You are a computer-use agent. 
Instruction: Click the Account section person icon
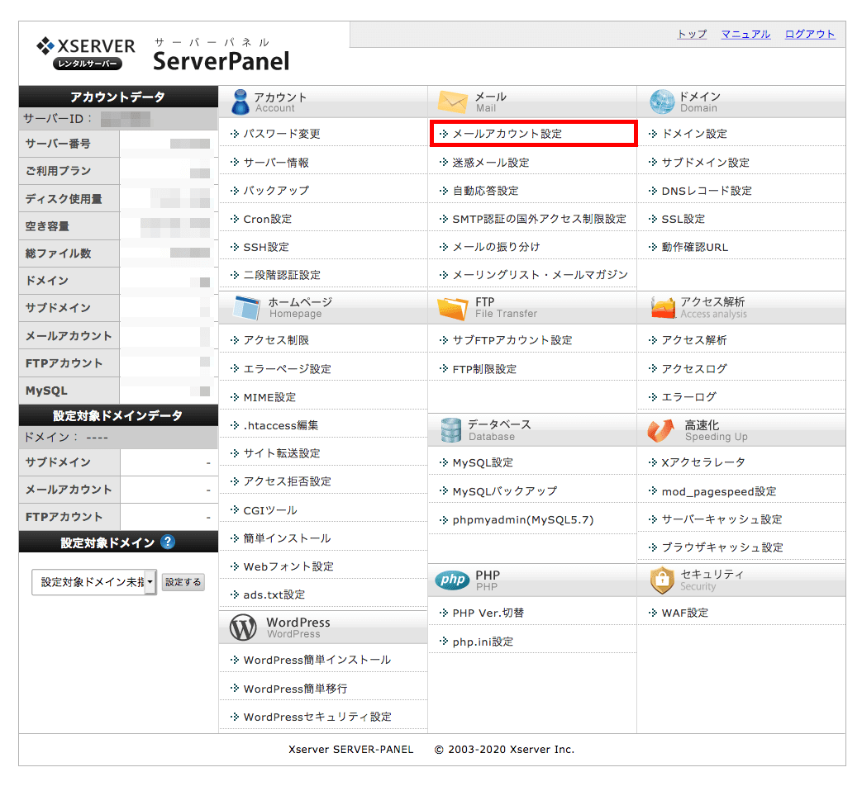(241, 102)
